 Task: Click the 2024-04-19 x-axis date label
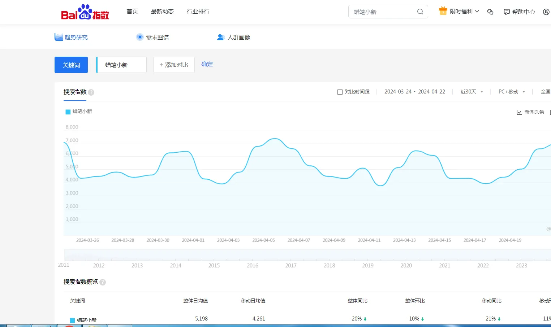[510, 240]
